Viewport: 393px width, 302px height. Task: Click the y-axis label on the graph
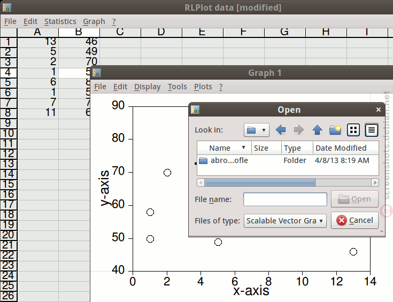point(104,188)
